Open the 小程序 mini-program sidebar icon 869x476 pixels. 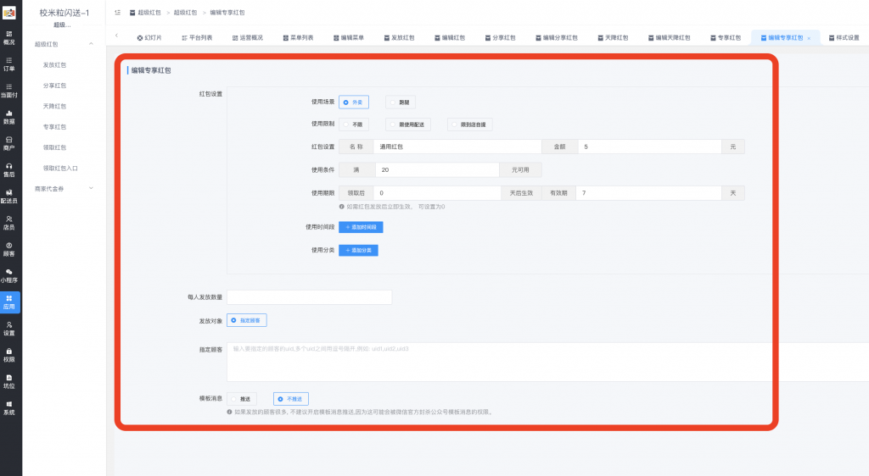pos(8,276)
